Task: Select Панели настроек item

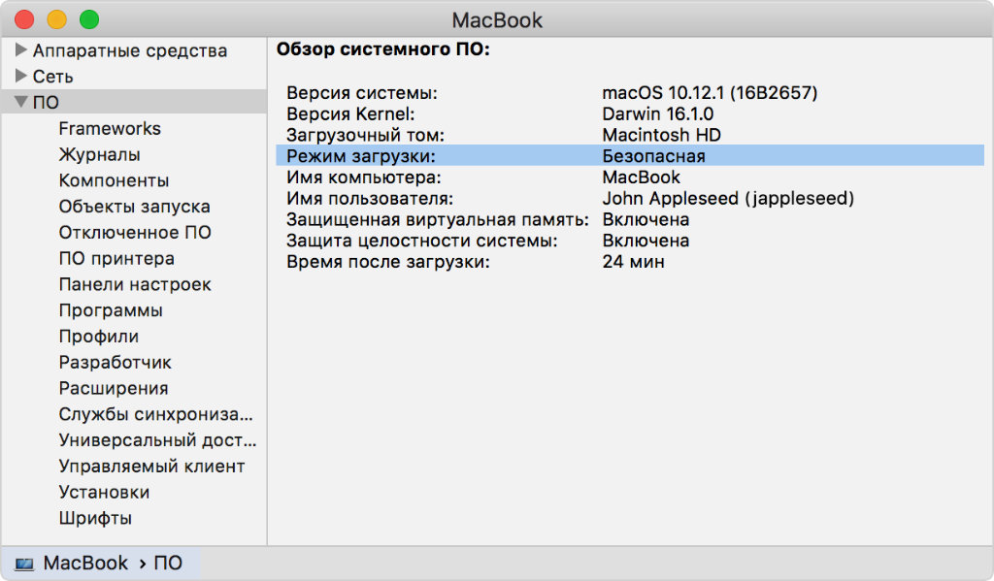Action: tap(135, 284)
